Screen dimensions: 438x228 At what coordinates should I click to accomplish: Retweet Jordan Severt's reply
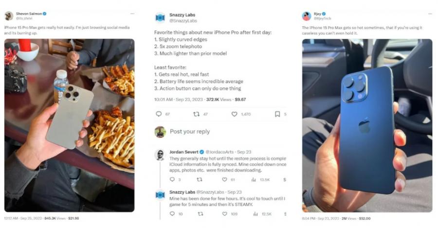(199, 179)
